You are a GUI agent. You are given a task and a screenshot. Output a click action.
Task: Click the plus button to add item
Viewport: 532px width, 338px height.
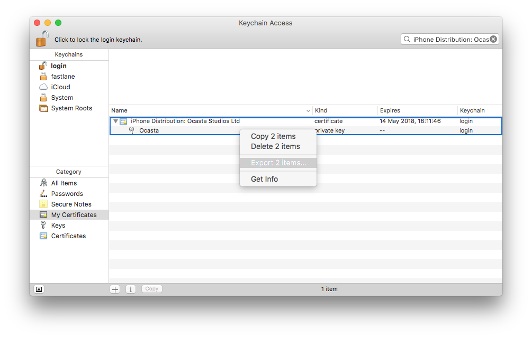(115, 289)
